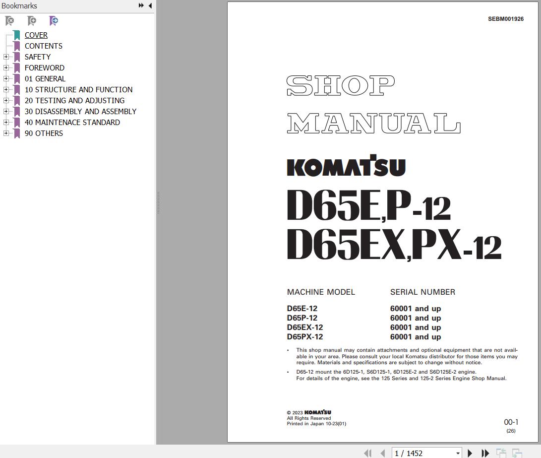
Task: Click the large KOMATSU logo
Action: point(346,165)
